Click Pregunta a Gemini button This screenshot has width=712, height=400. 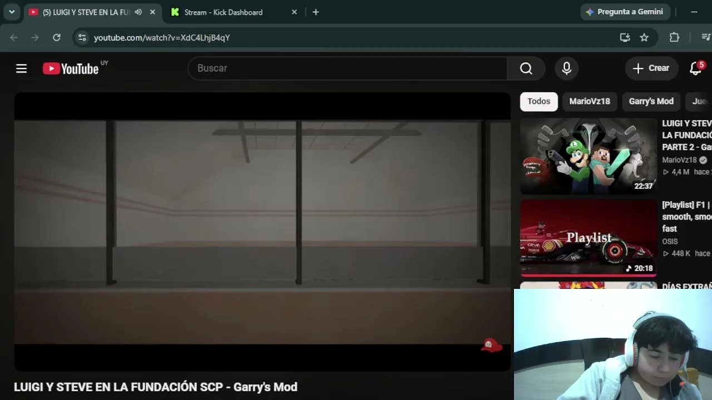(x=625, y=12)
